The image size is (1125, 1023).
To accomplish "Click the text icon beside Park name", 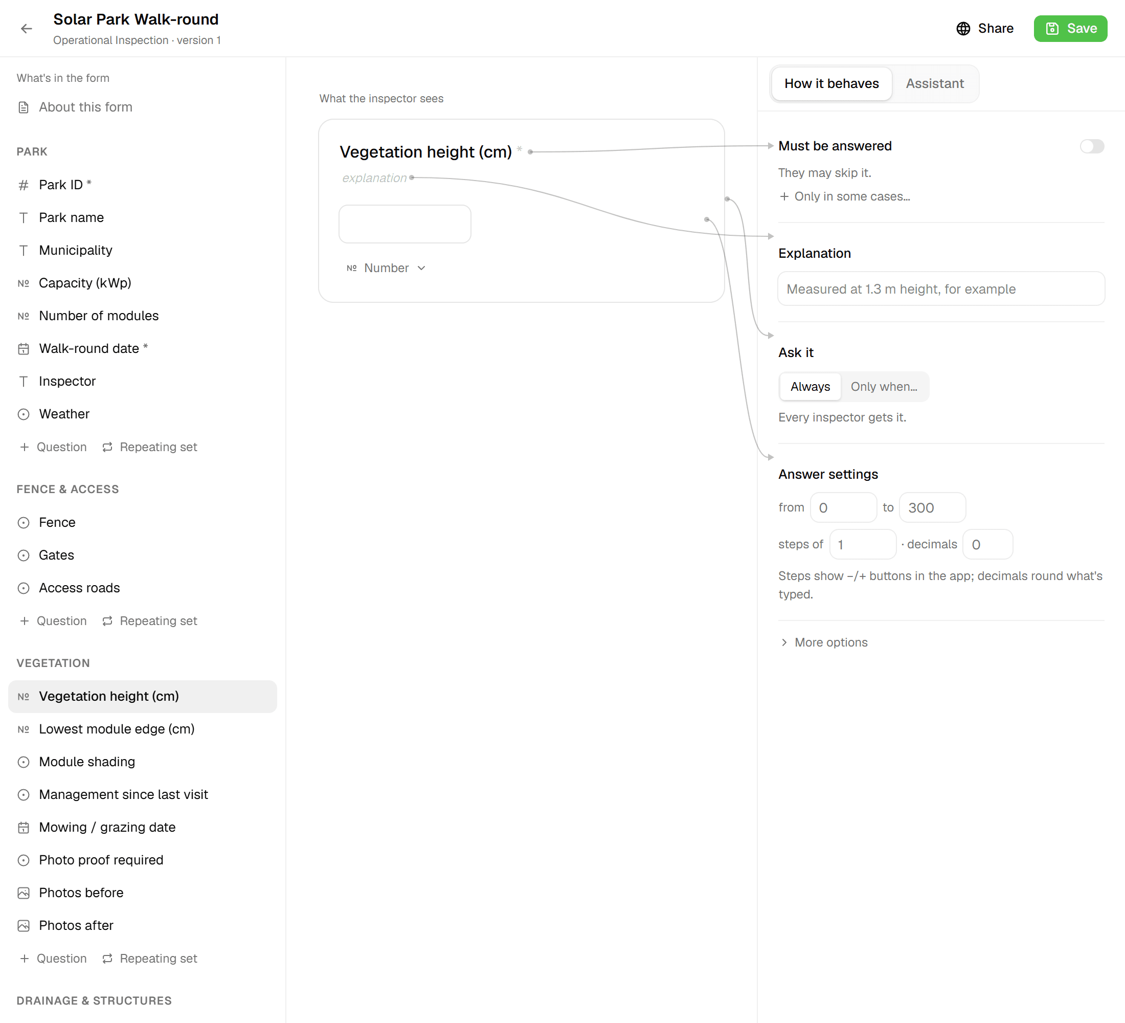I will (x=24, y=218).
